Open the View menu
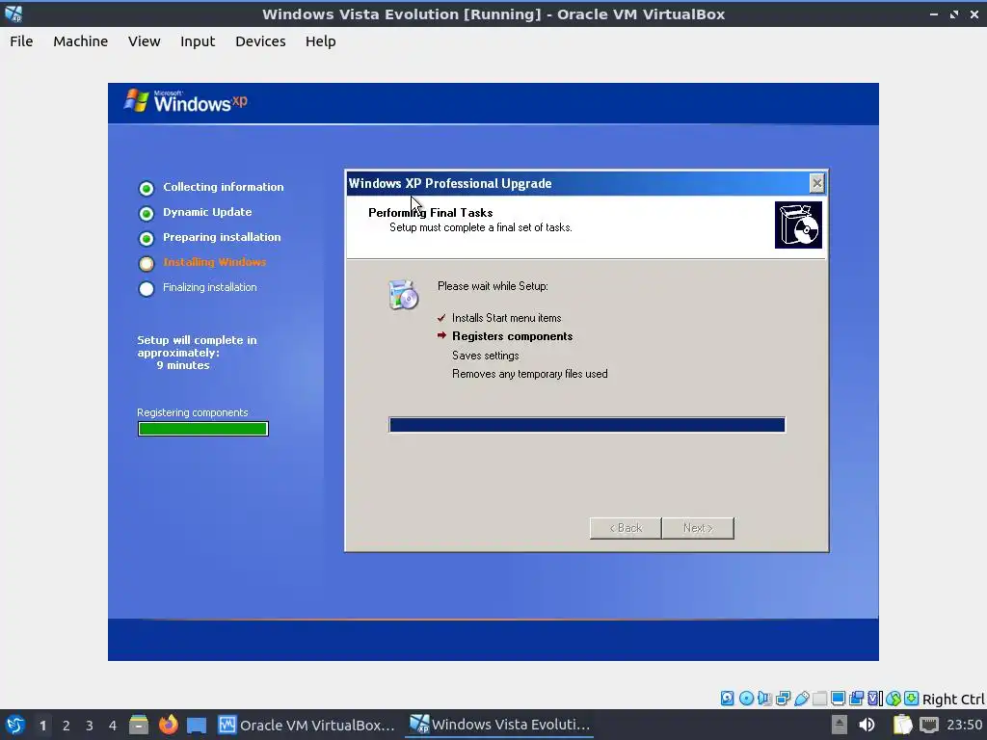Screen dimensions: 987x740 [x=145, y=40]
